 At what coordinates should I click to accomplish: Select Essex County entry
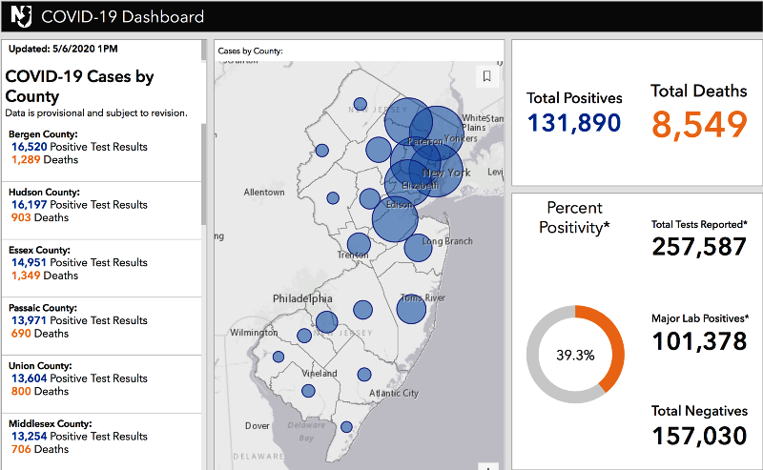101,269
